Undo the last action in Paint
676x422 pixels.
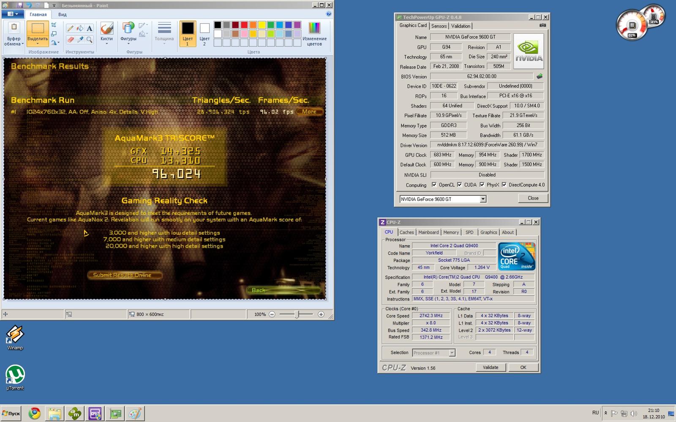(29, 5)
